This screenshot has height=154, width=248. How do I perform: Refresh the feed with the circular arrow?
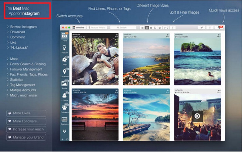[x=210, y=28]
